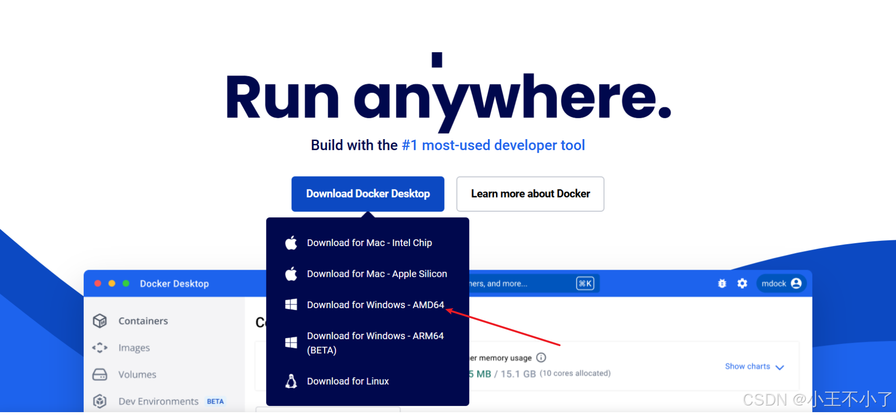
Task: Click the Linux penguin icon
Action: click(x=291, y=381)
